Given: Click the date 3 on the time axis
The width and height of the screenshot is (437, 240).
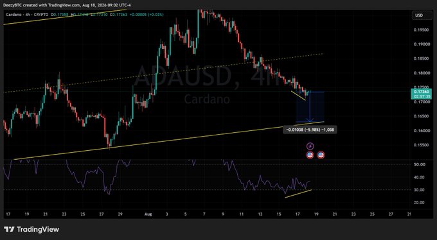Looking at the screenshot, I should (x=166, y=214).
